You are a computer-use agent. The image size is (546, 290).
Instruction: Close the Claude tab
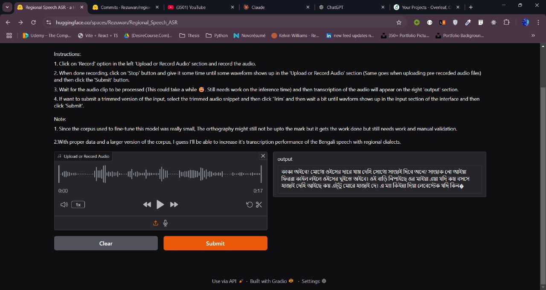(308, 7)
